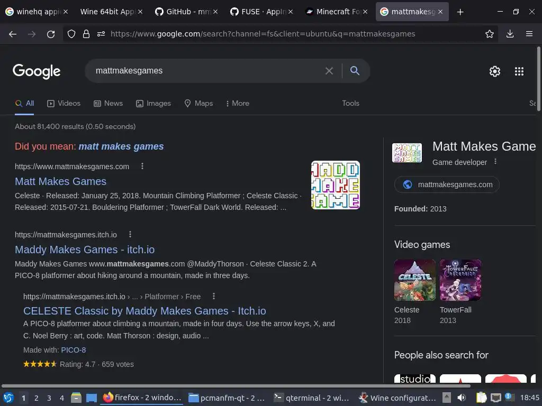Open options for mattmakesgames.itch.io result
542x406 pixels.
130,234
